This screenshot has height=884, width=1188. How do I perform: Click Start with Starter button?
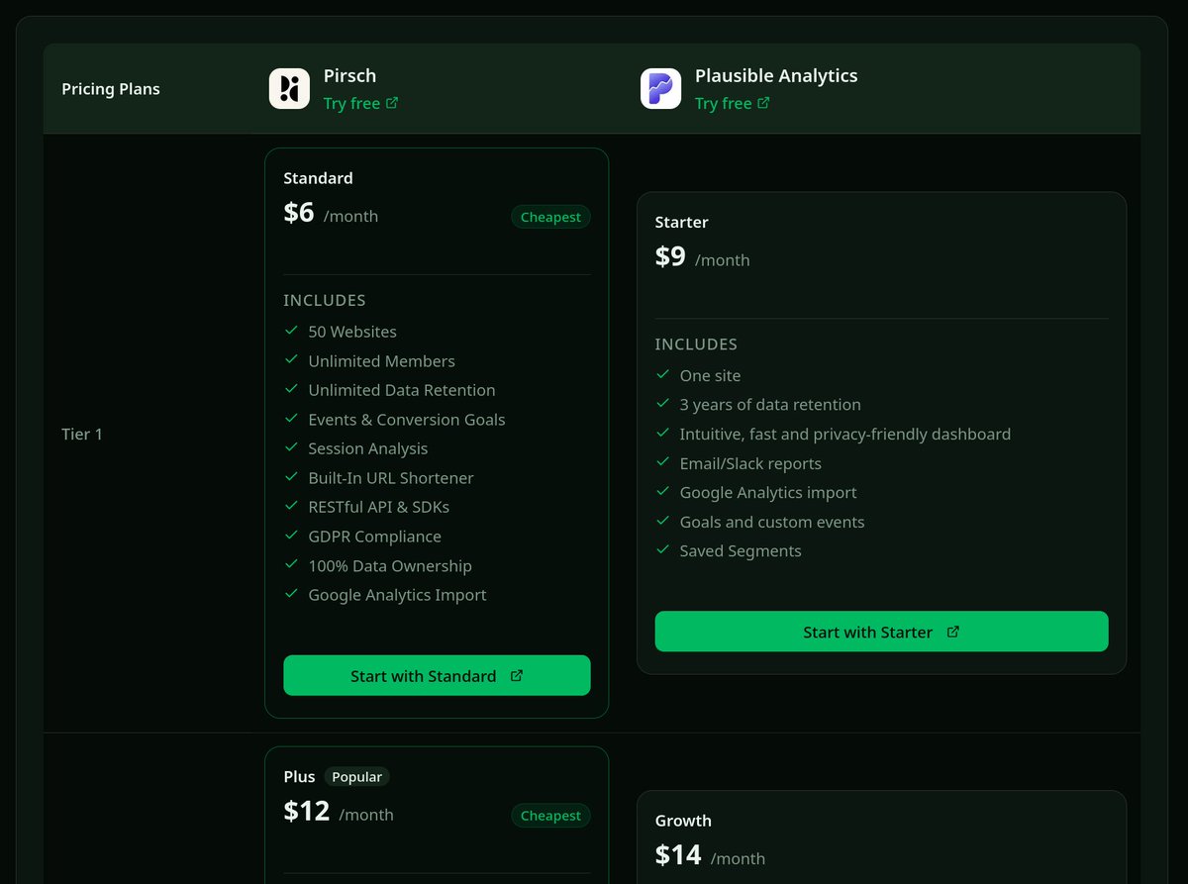click(881, 632)
